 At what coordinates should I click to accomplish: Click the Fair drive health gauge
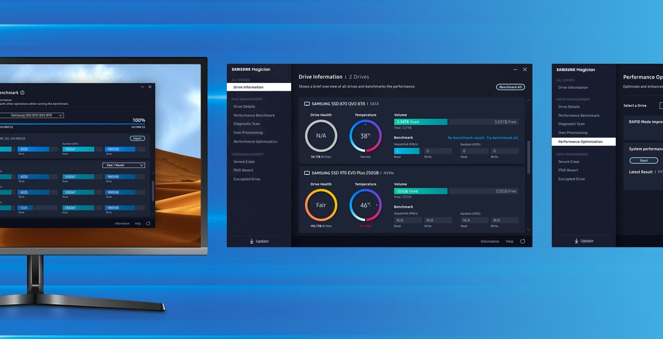coord(321,205)
